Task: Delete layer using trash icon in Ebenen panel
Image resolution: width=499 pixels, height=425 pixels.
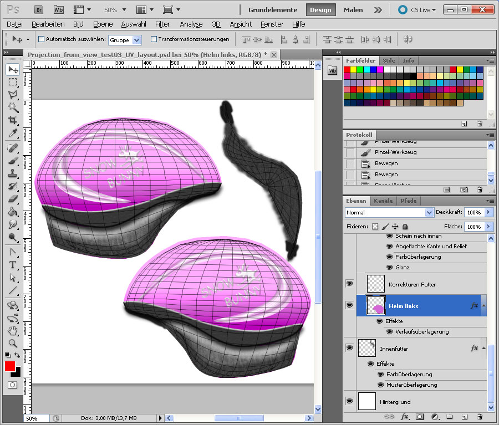Action: coord(480,416)
